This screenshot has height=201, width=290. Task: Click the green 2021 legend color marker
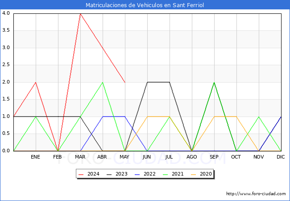coord(166,174)
